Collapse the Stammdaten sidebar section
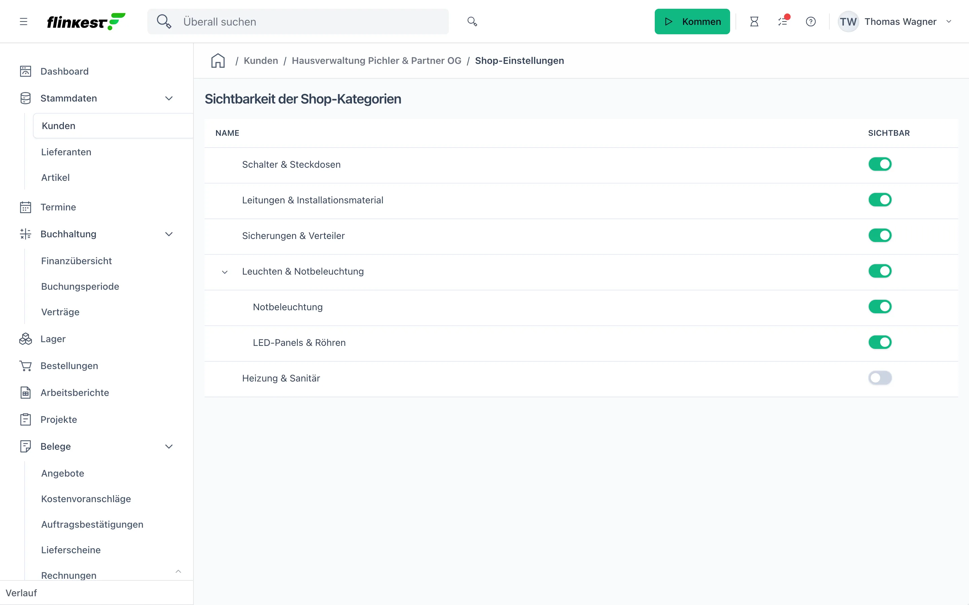This screenshot has height=605, width=969. point(169,98)
